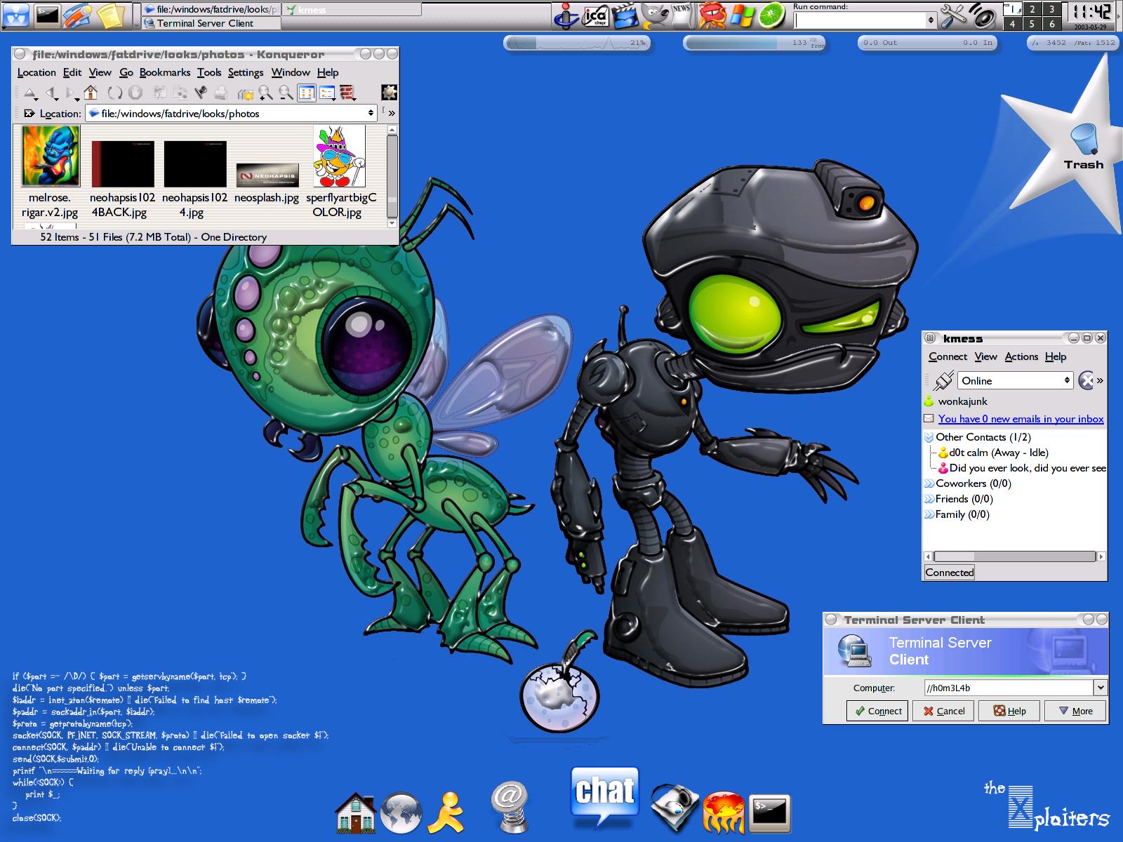Switch to virtual desktop 6
The width and height of the screenshot is (1123, 842).
[x=1051, y=24]
